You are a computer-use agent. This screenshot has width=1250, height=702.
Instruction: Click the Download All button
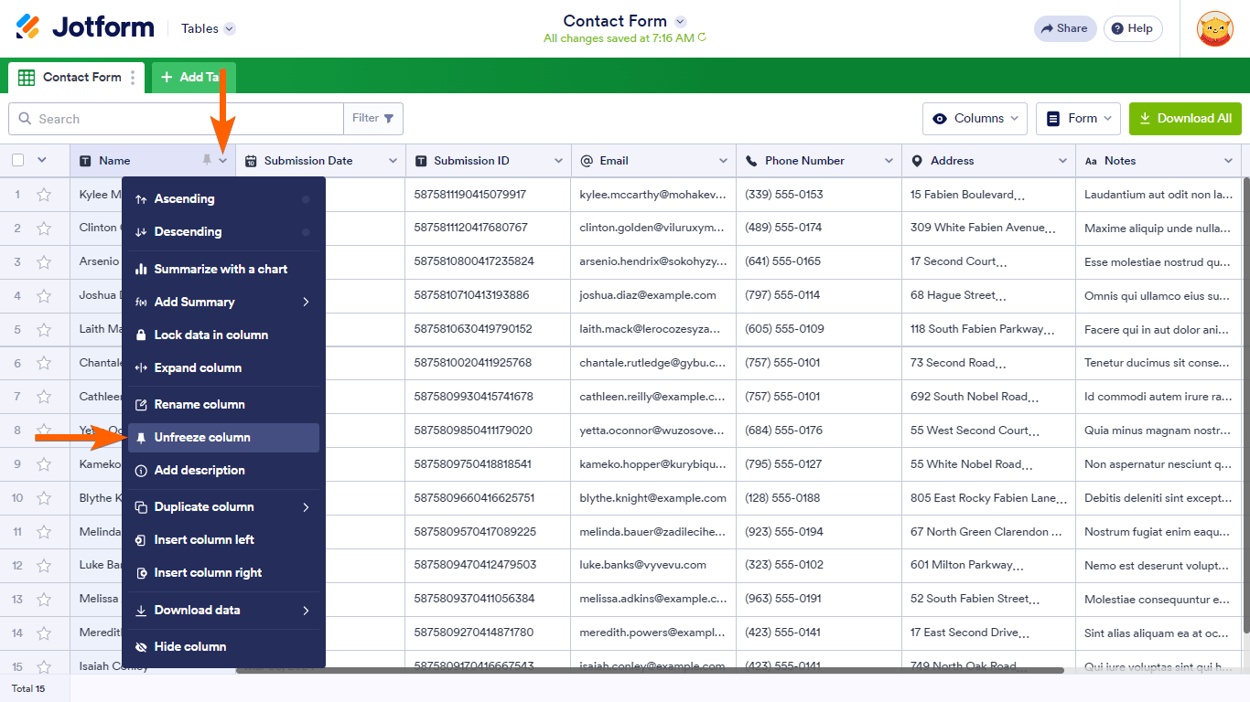(x=1185, y=118)
